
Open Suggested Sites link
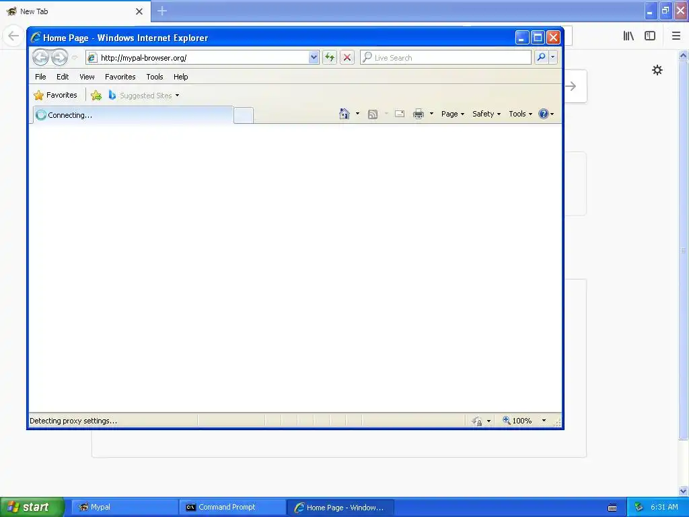(x=144, y=96)
